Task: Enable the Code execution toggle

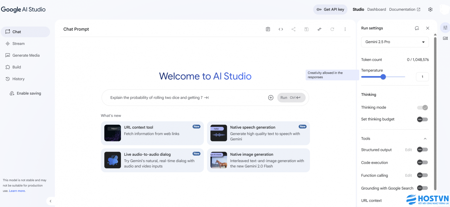Action: coord(422,162)
